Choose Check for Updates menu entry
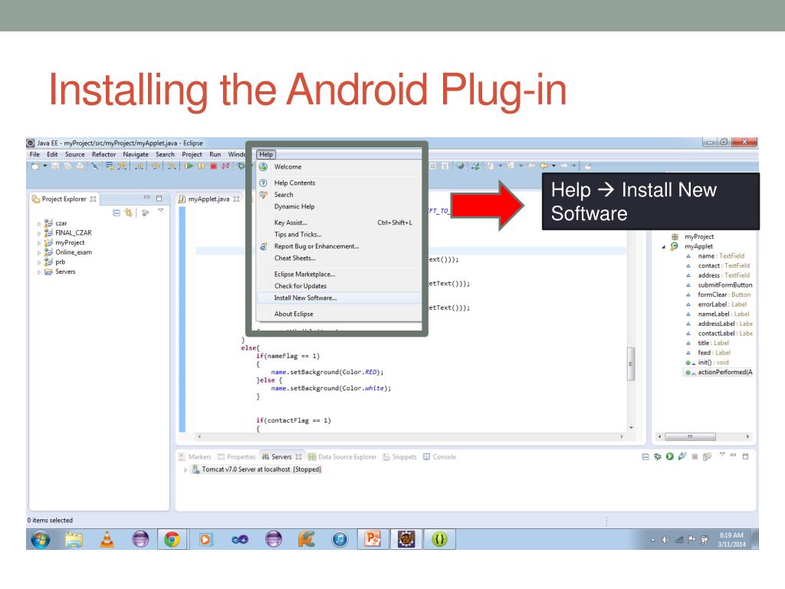 pos(339,286)
